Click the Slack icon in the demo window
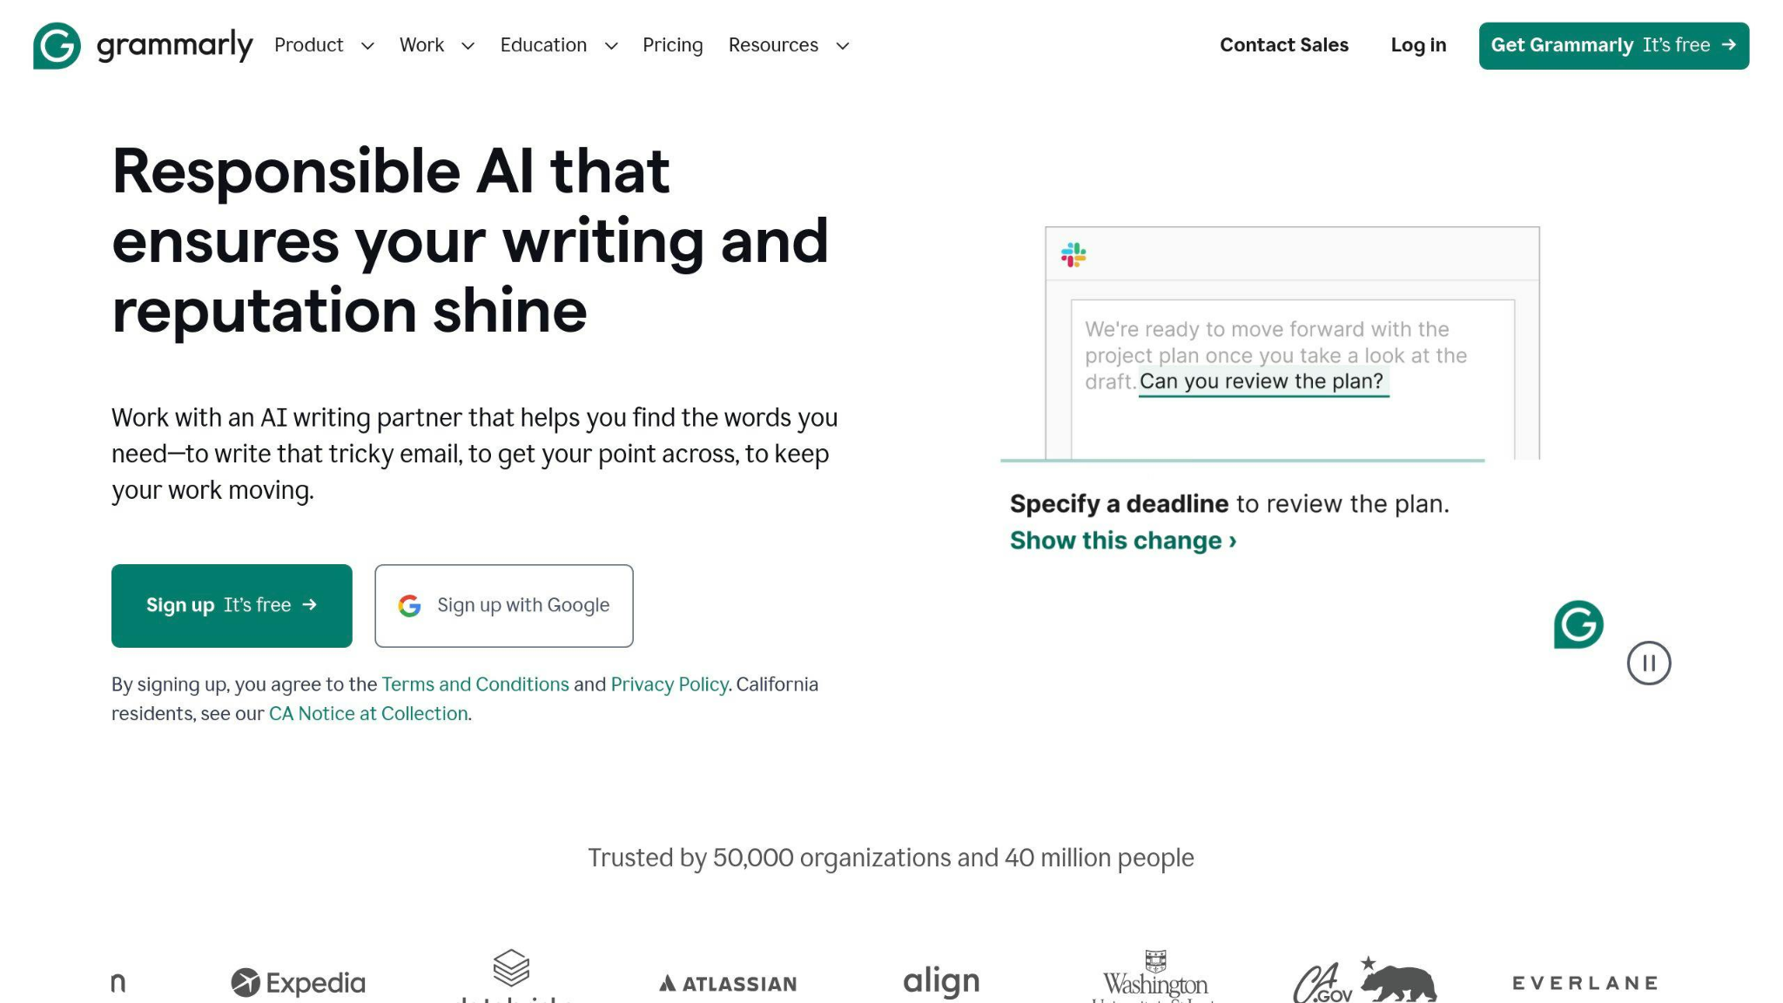This screenshot has width=1783, height=1003. [1073, 255]
